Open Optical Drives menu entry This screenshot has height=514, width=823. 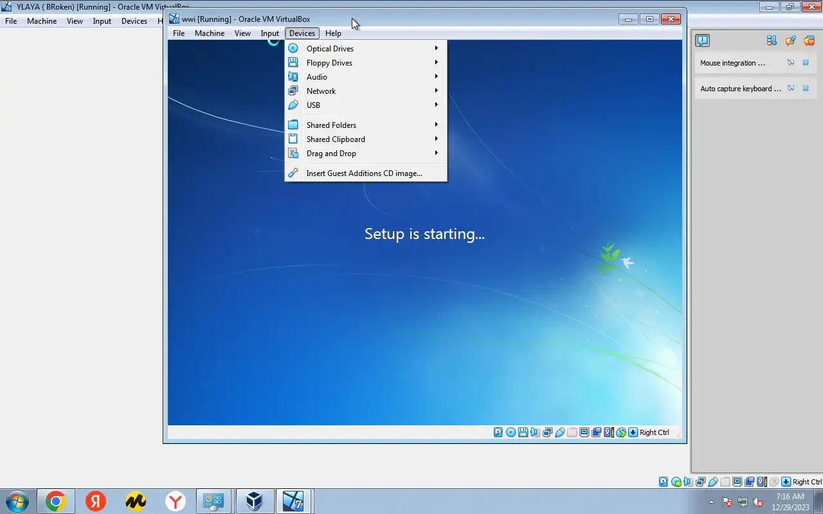pyautogui.click(x=366, y=48)
